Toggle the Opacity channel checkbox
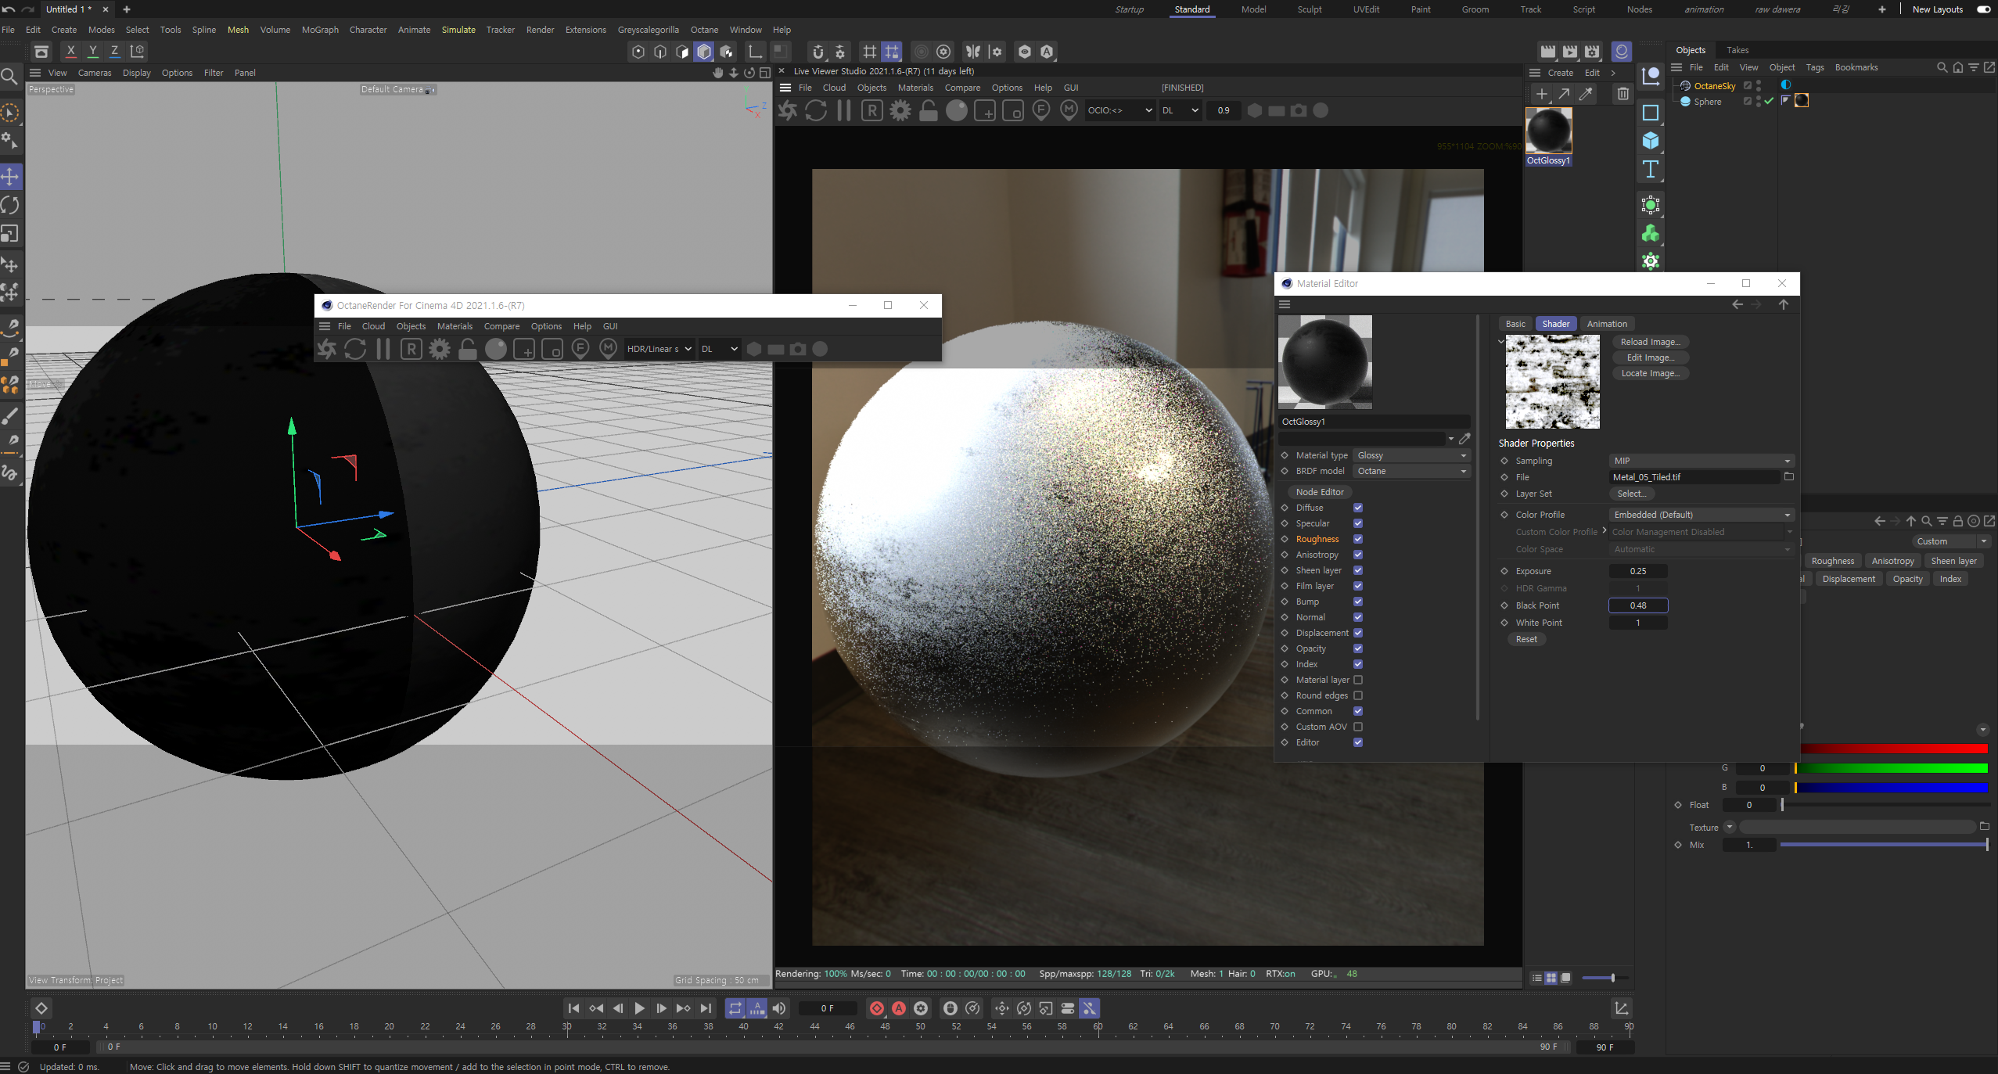Screen dimensions: 1998x1074 click(x=1358, y=648)
